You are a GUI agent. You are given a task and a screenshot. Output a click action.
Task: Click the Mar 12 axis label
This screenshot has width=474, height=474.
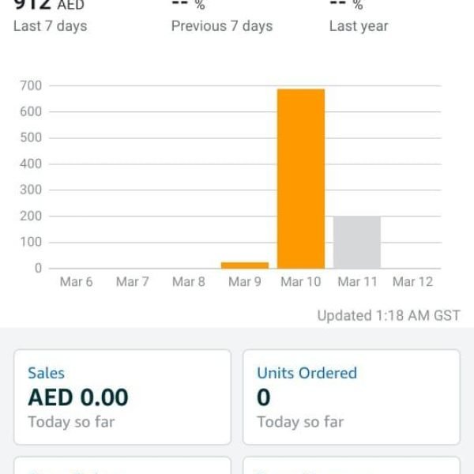(413, 282)
